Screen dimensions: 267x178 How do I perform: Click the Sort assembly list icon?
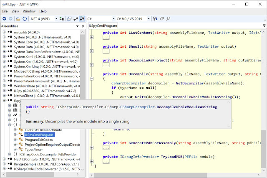point(155,18)
